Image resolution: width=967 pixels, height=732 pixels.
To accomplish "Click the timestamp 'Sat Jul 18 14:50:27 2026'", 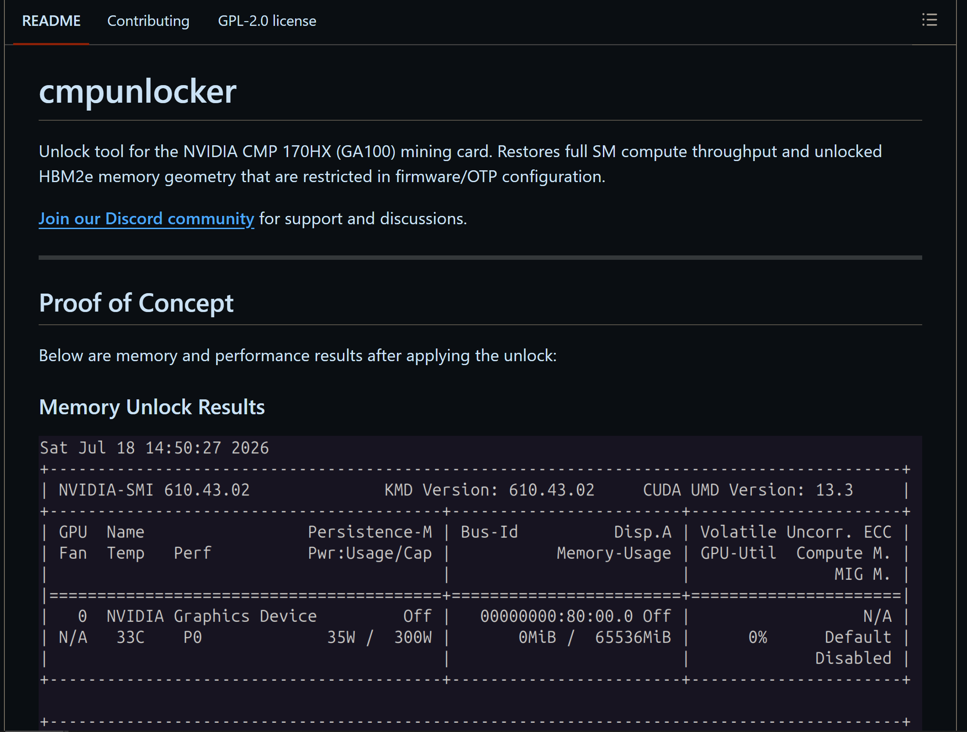I will tap(154, 448).
